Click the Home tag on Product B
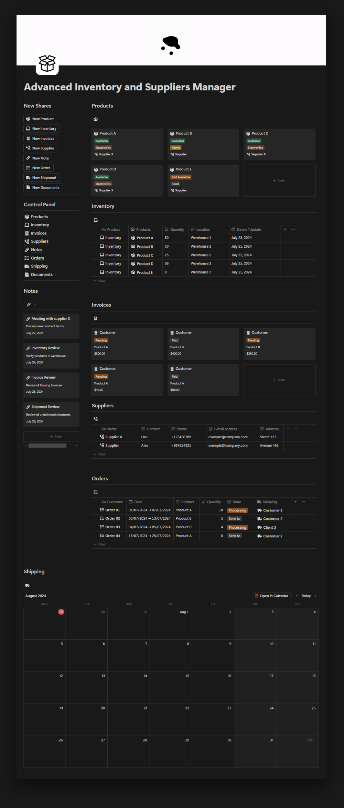This screenshot has width=344, height=808. tap(176, 148)
